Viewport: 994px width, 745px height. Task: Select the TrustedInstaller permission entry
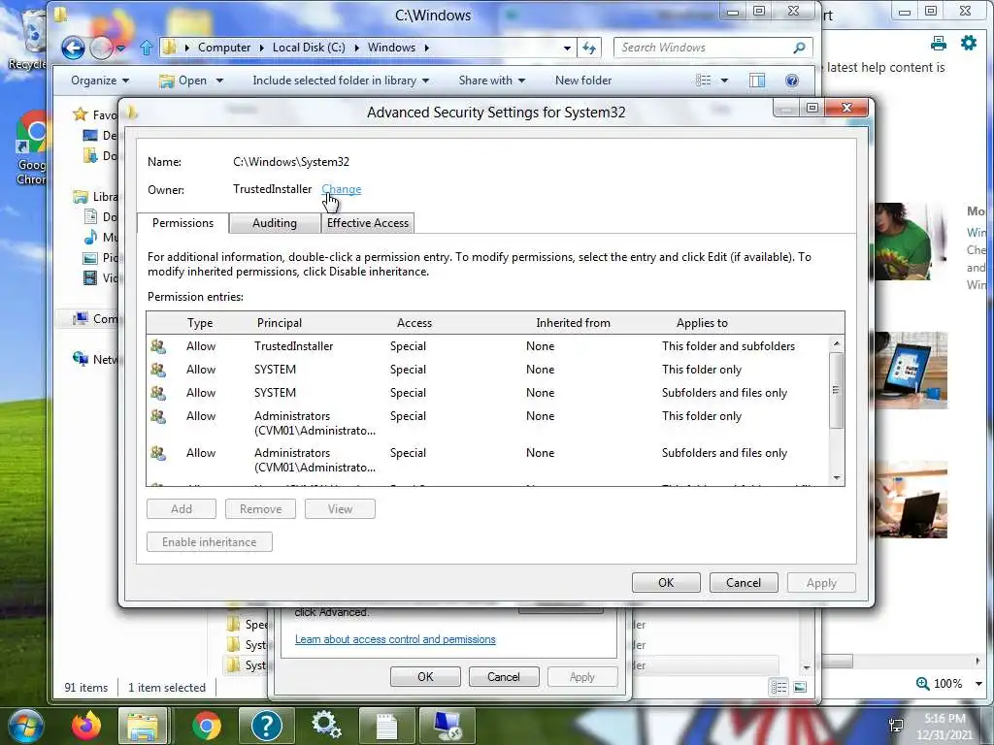click(x=488, y=346)
